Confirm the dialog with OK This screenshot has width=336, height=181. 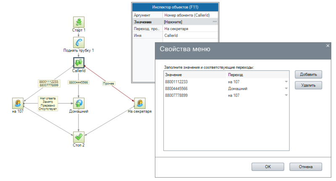pos(268,166)
